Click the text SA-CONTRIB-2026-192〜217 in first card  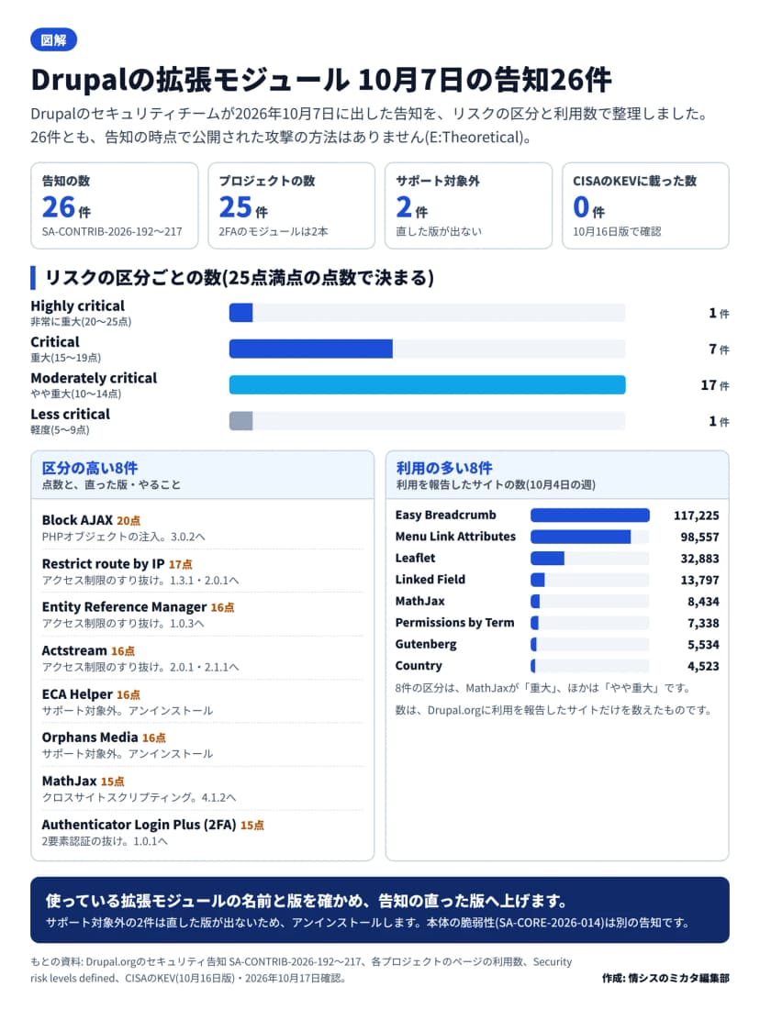[x=112, y=232]
